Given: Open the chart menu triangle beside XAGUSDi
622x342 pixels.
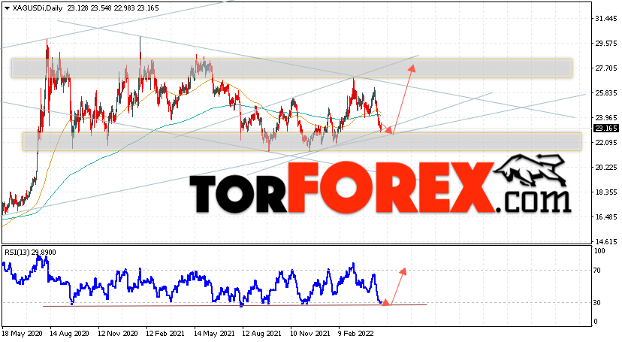Looking at the screenshot, I should point(7,8).
